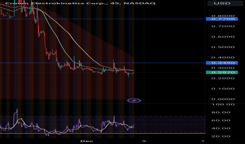Screen dimensions: 245x144
Task: Click the 80.00 RSI scale value
Action: click(x=221, y=112)
